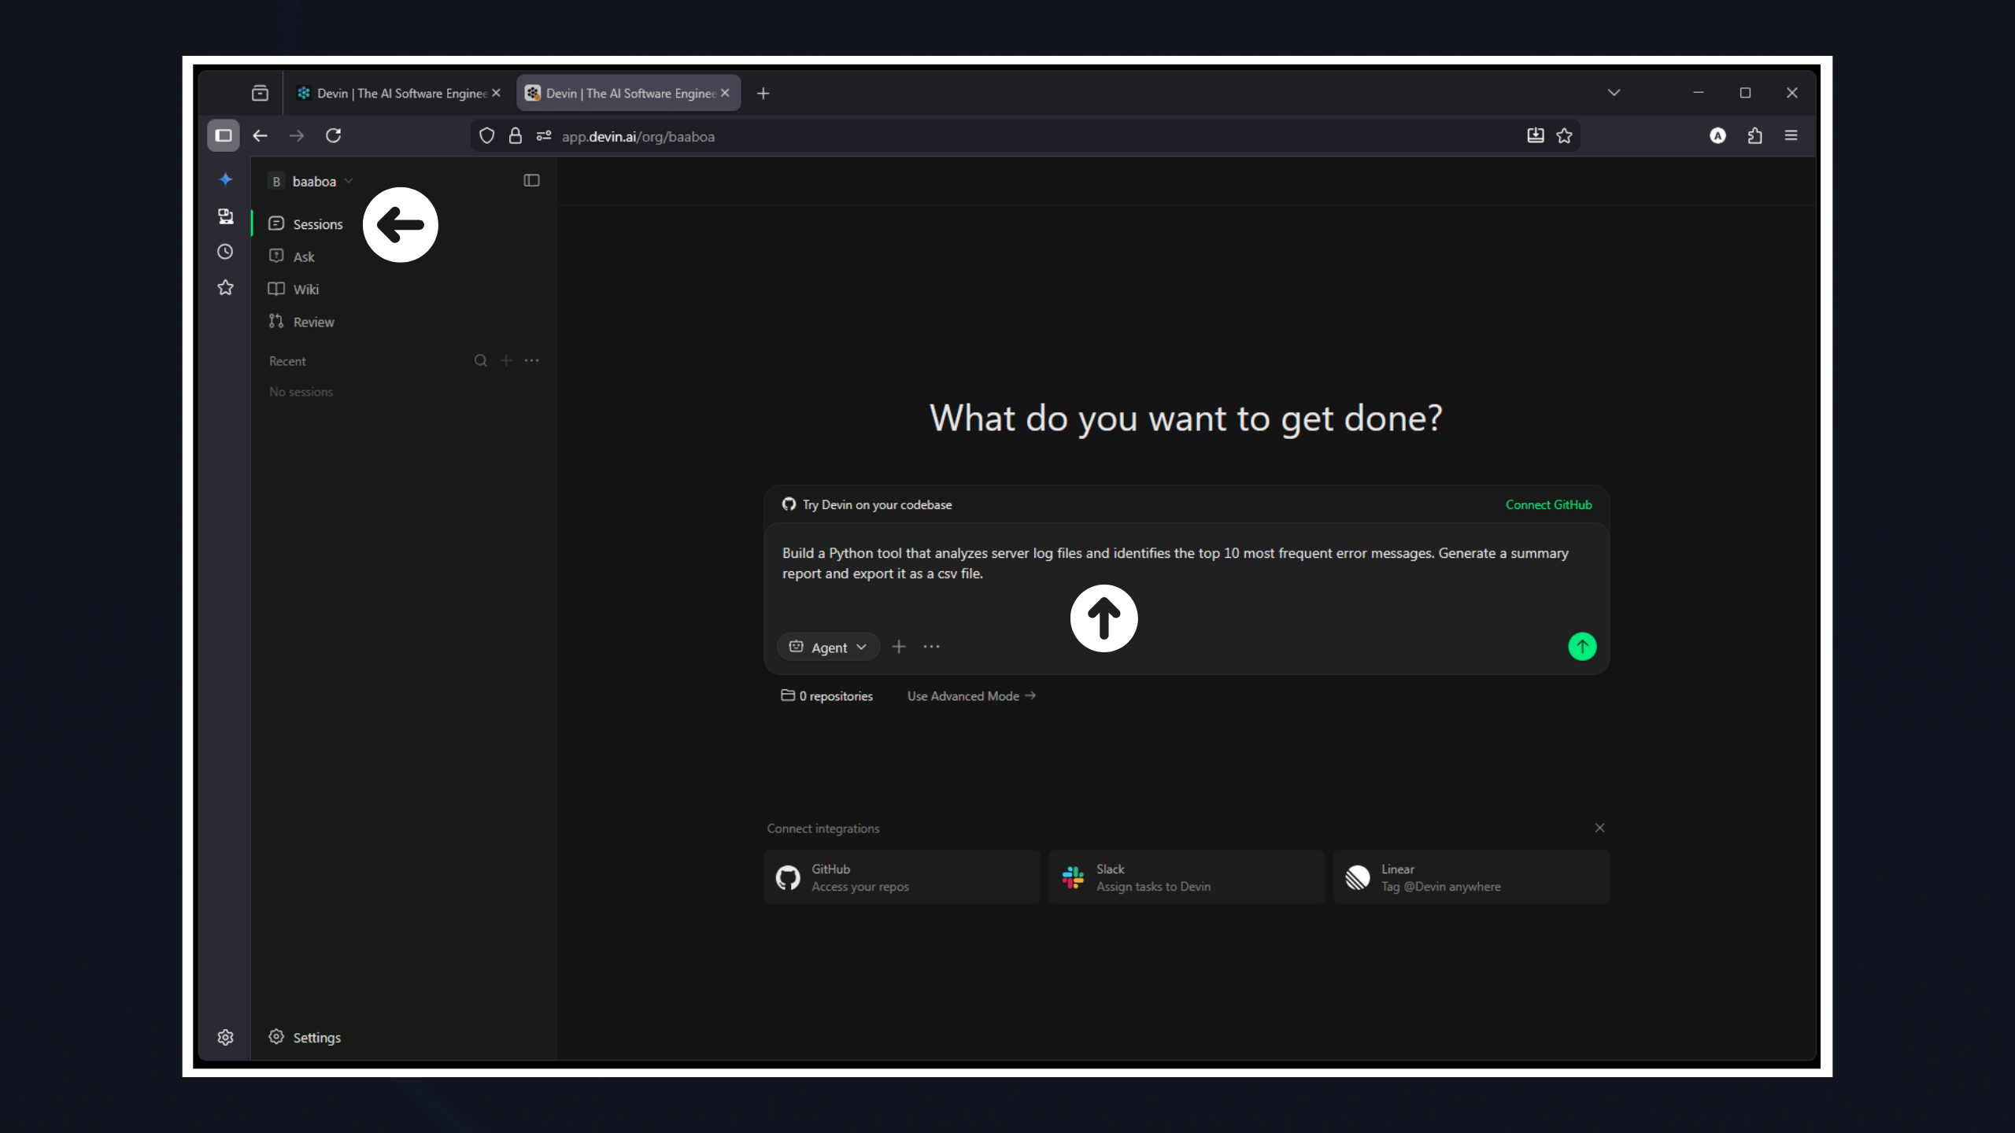This screenshot has width=2015, height=1133.
Task: Open the Recent section more options dots
Action: (532, 360)
